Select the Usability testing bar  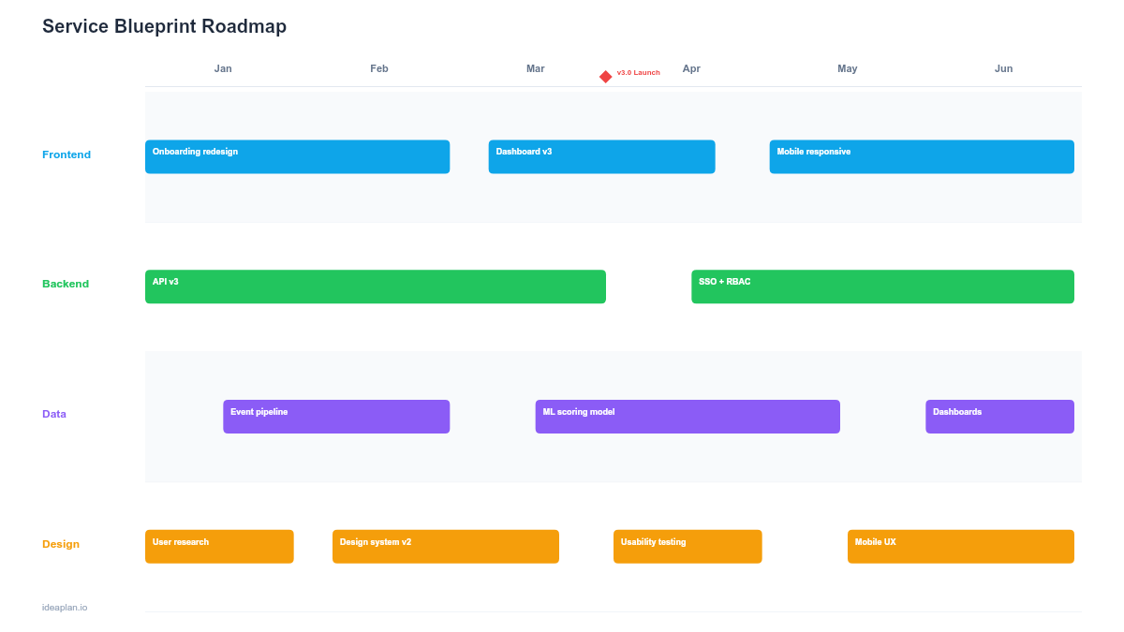click(x=688, y=546)
